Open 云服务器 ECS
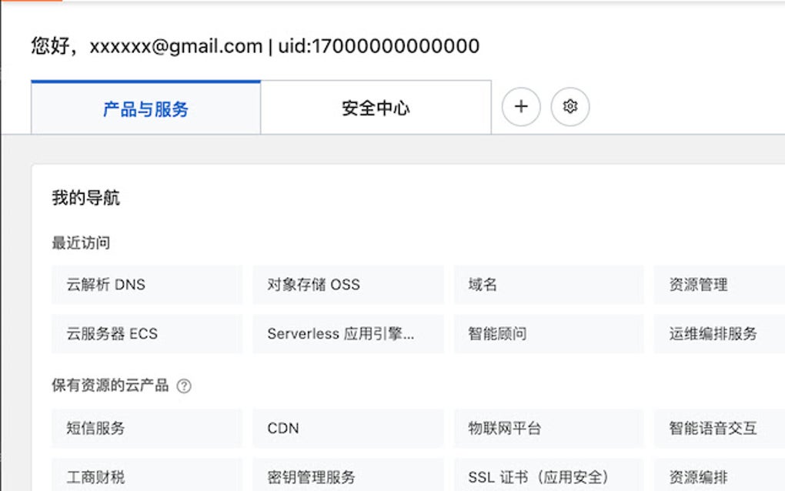 point(147,334)
